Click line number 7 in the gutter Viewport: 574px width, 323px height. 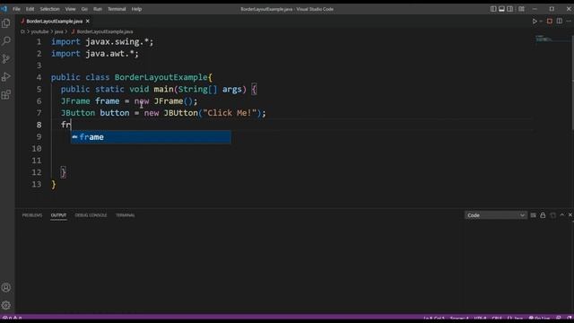click(x=39, y=113)
